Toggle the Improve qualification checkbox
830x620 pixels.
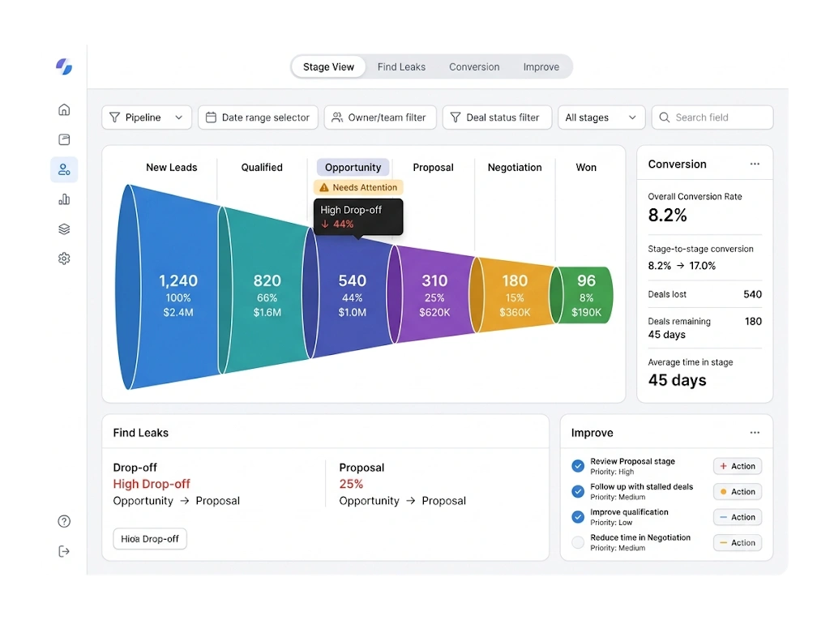coord(578,517)
